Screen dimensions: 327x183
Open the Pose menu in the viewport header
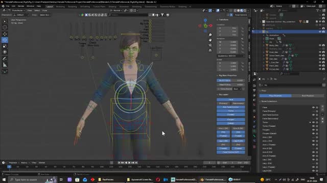coord(44,10)
